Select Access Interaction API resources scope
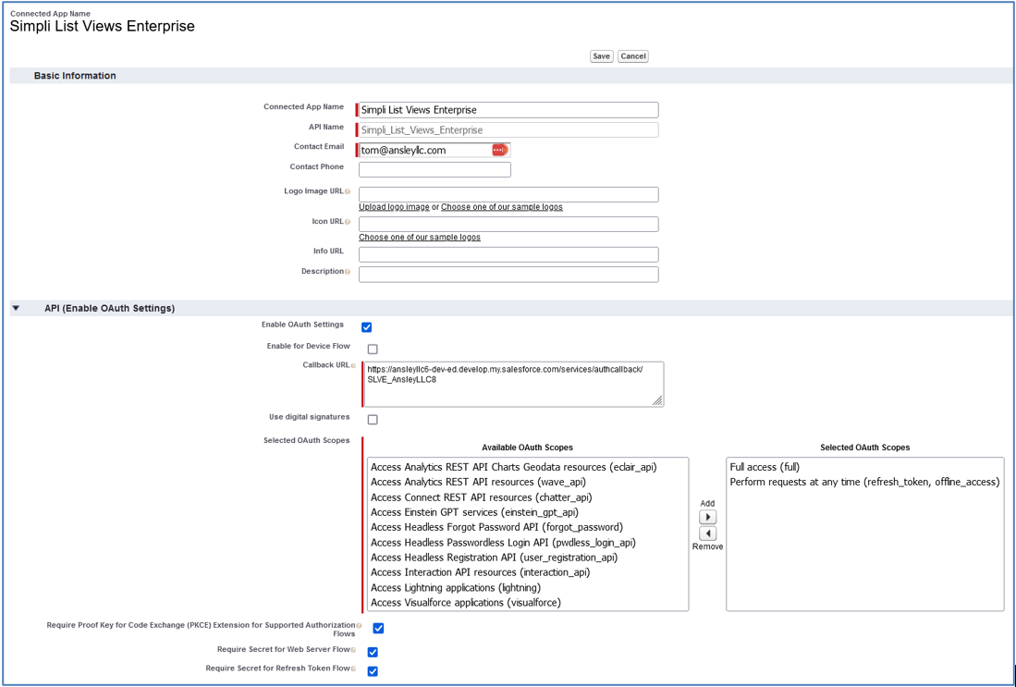Image resolution: width=1016 pixels, height=687 pixels. click(x=481, y=572)
